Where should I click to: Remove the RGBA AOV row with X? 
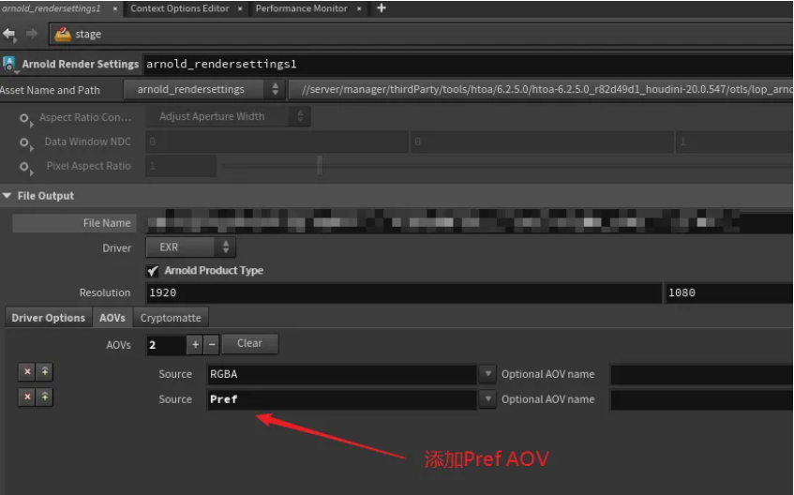(x=27, y=371)
